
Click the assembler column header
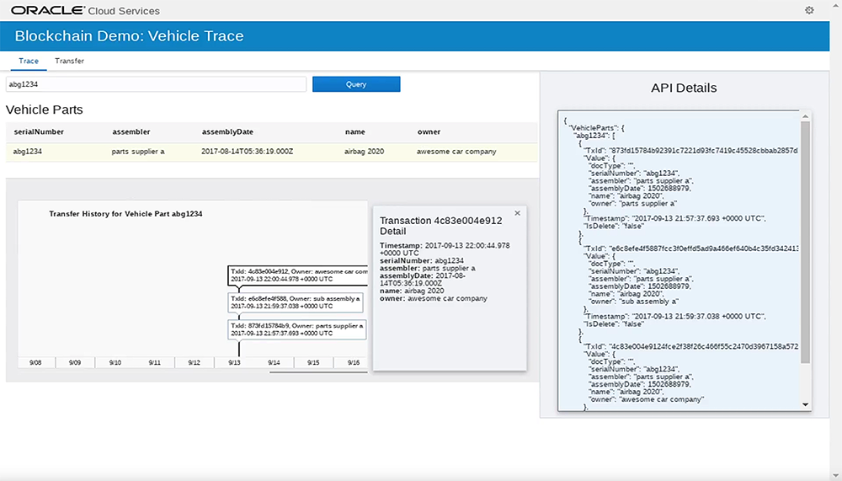131,131
